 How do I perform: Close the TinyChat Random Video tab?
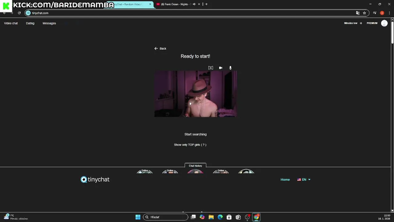coord(150,4)
